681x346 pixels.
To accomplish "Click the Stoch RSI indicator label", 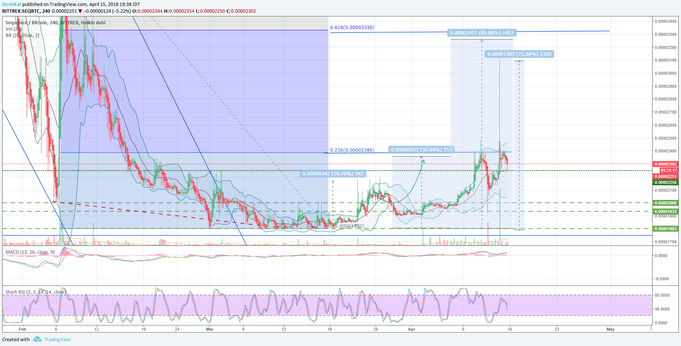I will pyautogui.click(x=36, y=292).
